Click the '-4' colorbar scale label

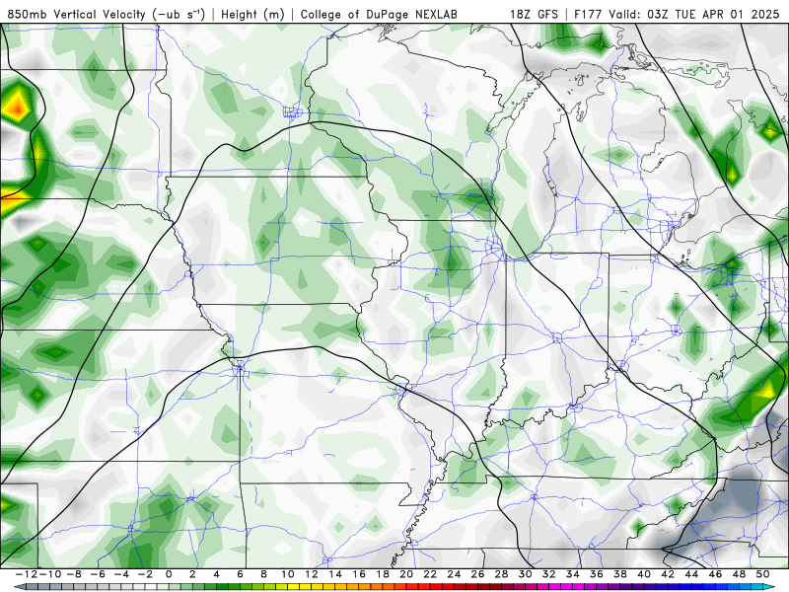tap(121, 574)
